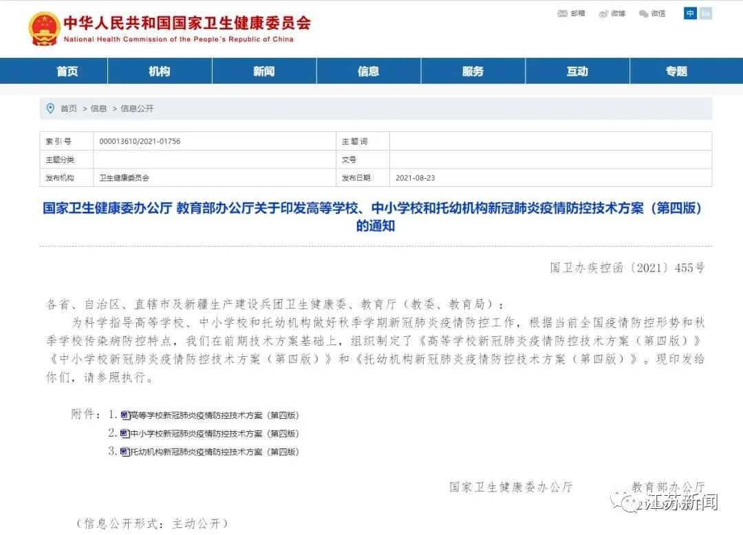Screen dimensions: 743x535
Task: Click the English site title text
Action: tap(179, 39)
